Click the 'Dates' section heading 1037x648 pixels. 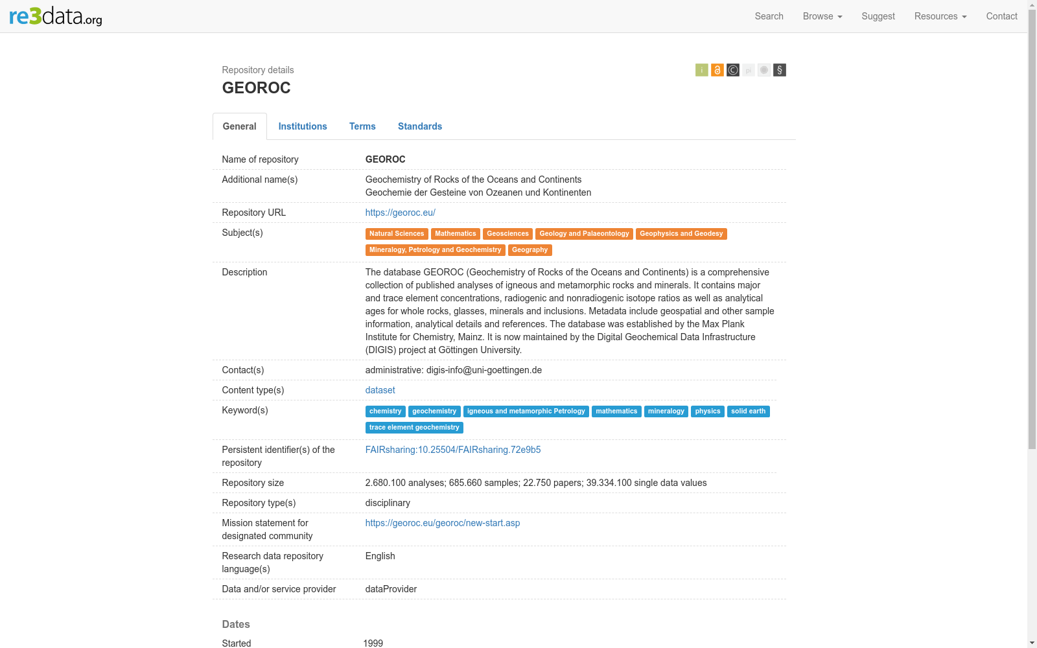tap(236, 625)
